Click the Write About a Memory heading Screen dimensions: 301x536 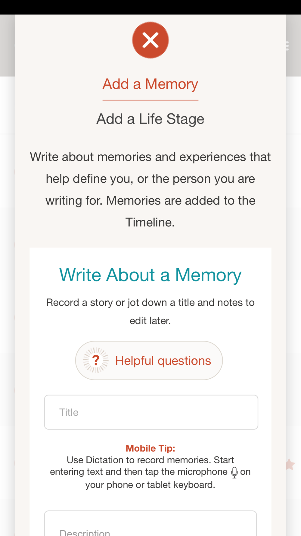150,275
